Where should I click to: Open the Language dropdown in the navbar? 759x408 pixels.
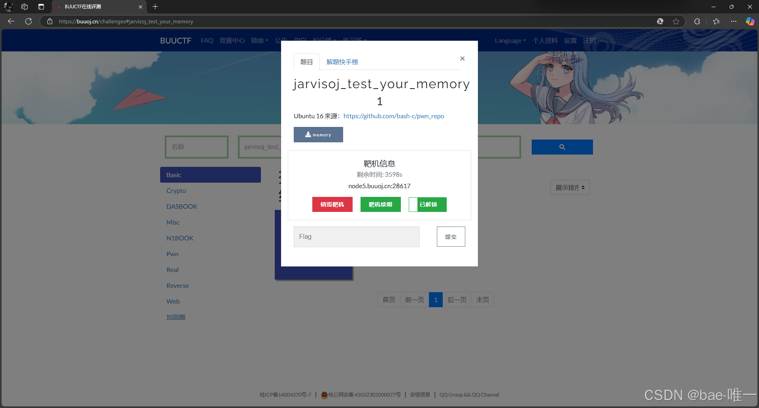510,40
